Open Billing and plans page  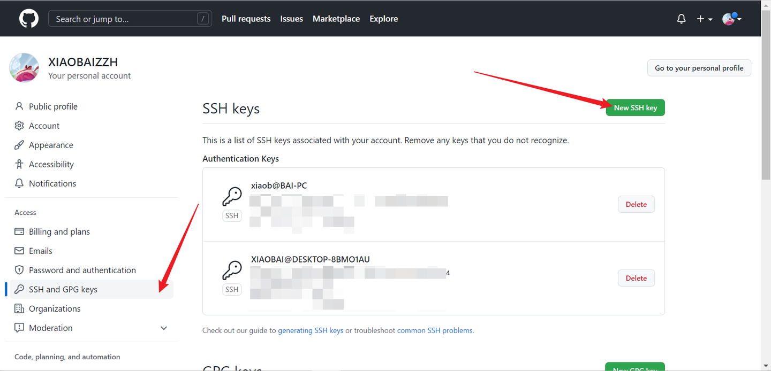59,231
